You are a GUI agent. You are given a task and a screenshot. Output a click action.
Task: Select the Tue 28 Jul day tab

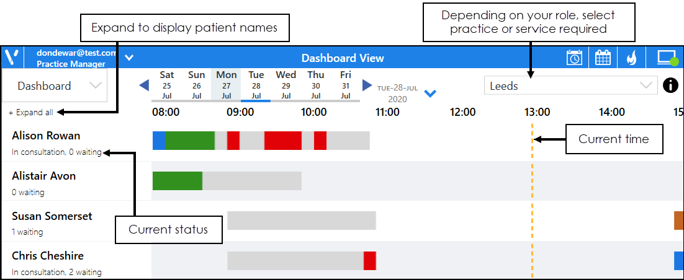click(x=256, y=85)
